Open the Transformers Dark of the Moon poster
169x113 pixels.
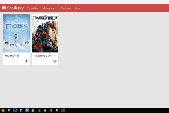45,33
